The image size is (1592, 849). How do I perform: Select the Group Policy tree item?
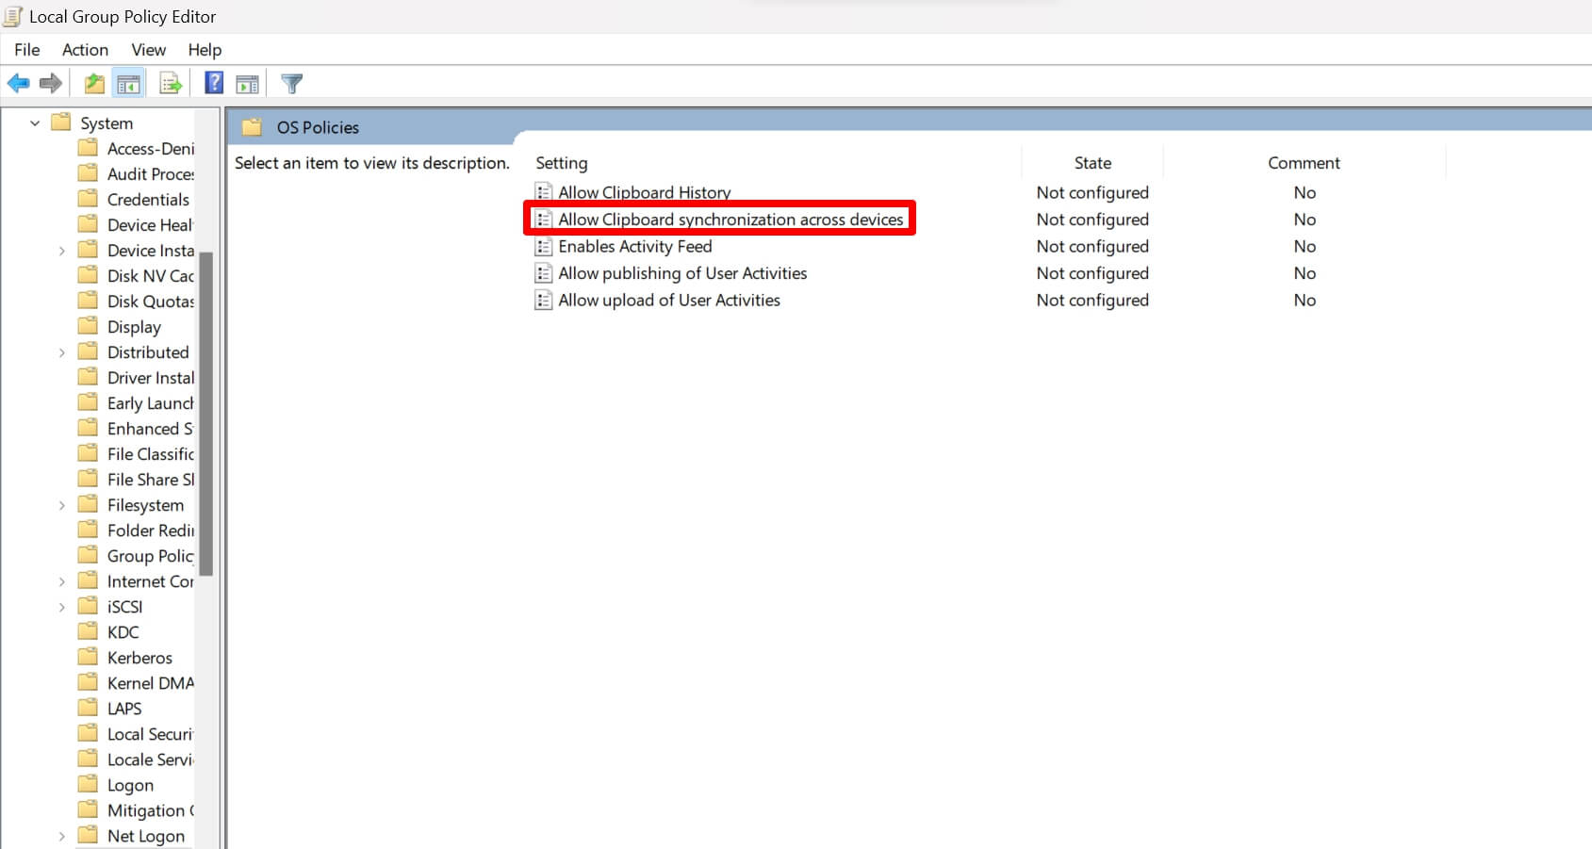coord(151,555)
